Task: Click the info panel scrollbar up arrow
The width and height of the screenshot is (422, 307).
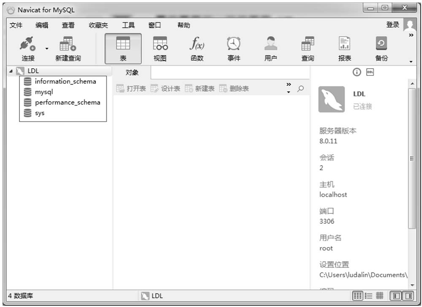Action: pyautogui.click(x=412, y=84)
